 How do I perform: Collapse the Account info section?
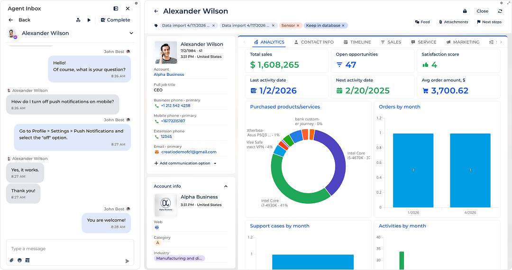[226, 186]
